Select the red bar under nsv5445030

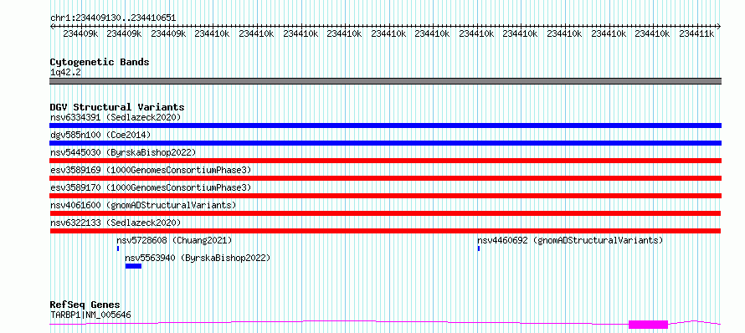tap(385, 161)
